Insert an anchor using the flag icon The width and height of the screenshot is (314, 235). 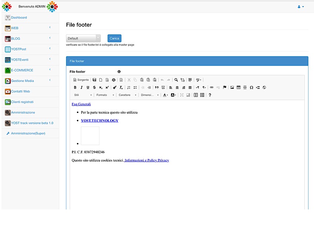(225, 87)
